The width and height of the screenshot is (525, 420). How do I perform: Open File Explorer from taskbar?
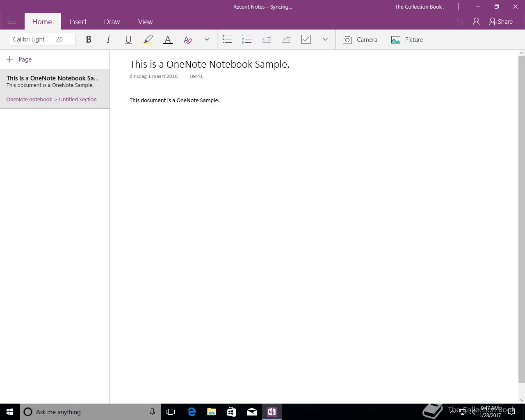(212, 412)
